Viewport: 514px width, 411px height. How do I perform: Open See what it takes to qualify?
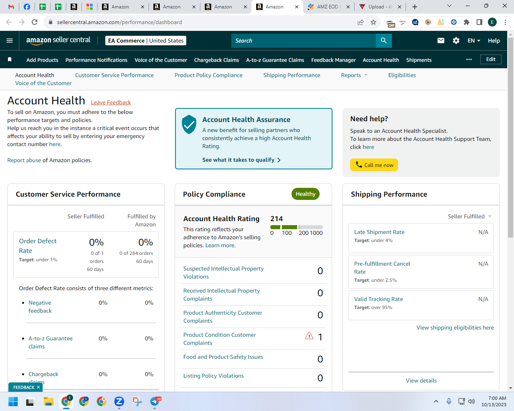[x=241, y=160]
